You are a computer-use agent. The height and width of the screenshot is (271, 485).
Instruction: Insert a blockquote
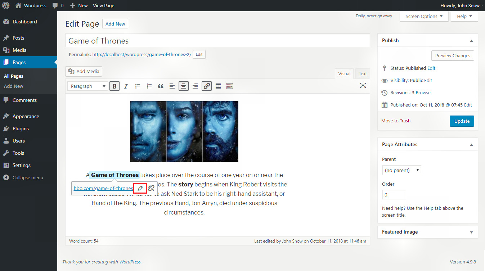pyautogui.click(x=161, y=86)
